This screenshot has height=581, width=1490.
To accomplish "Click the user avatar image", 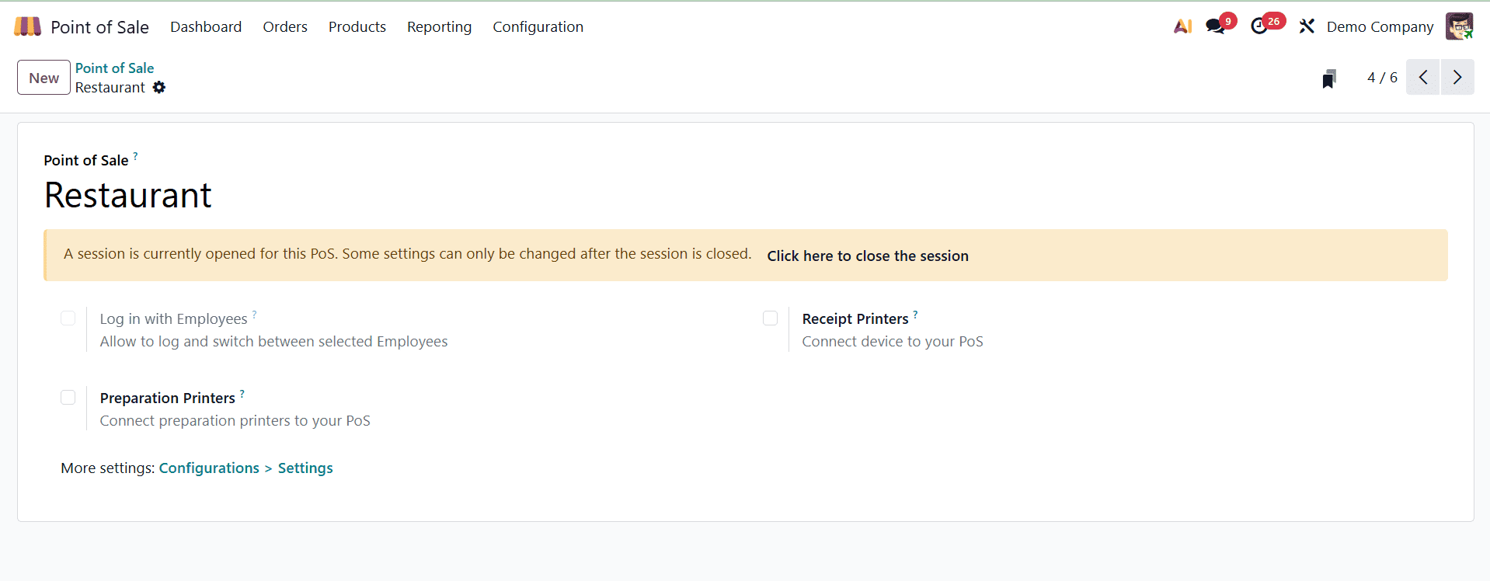I will pos(1460,26).
